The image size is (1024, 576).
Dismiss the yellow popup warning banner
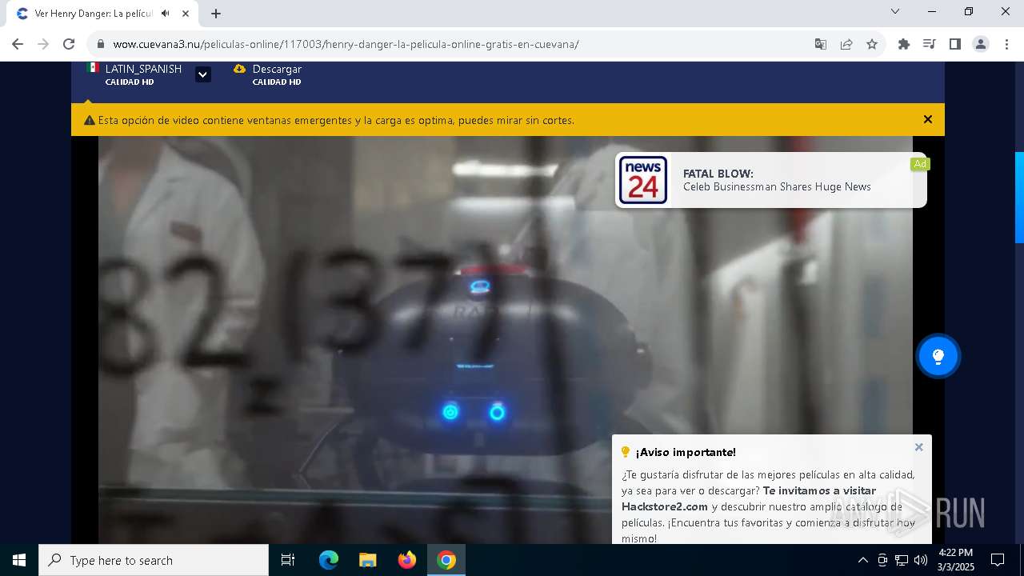click(x=928, y=119)
